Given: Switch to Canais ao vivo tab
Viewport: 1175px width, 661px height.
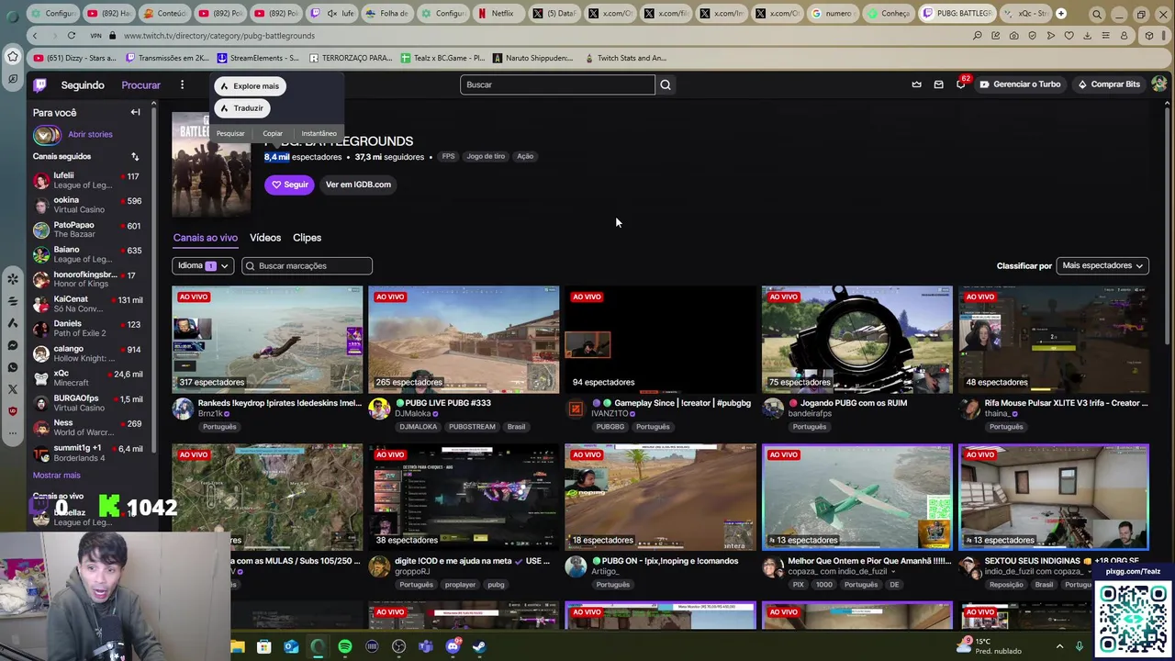Looking at the screenshot, I should [205, 238].
